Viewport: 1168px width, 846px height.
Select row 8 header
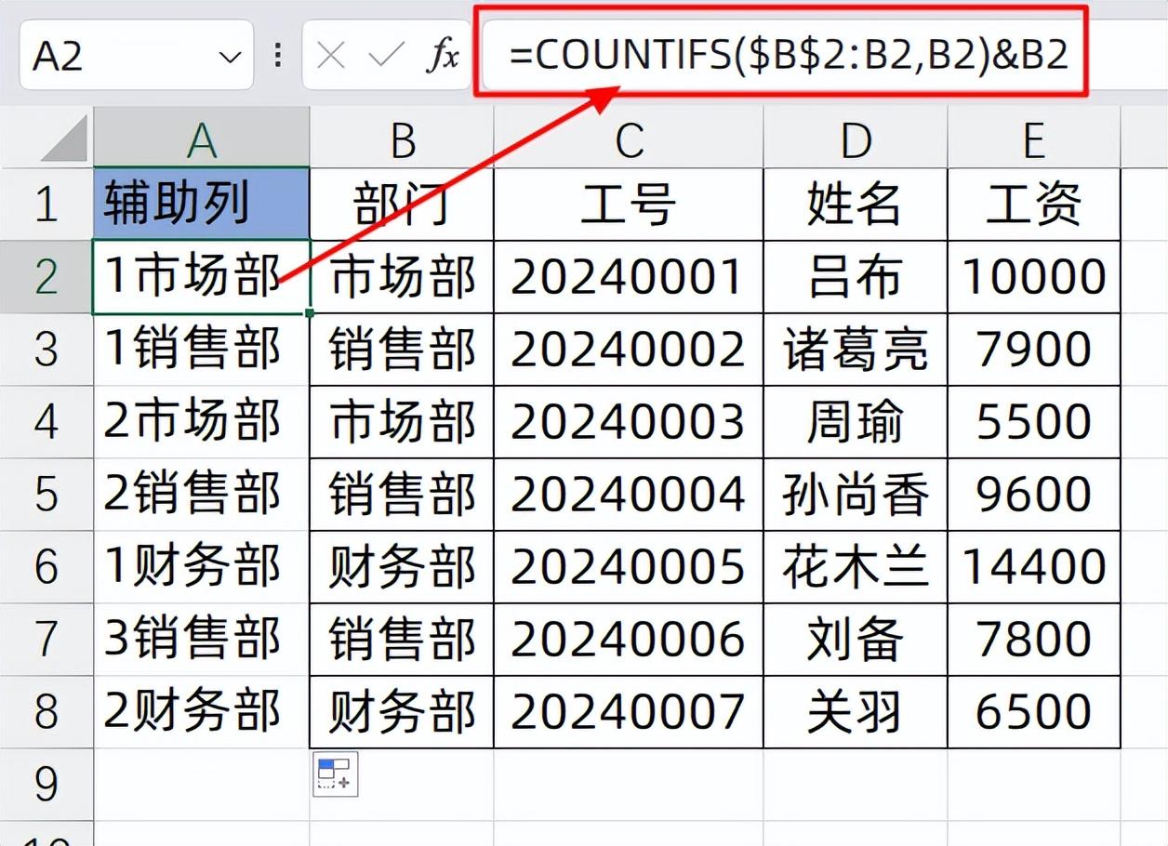[x=46, y=711]
